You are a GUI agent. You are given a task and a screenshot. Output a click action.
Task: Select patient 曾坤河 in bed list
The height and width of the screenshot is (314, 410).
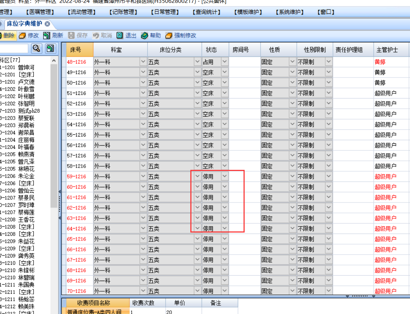(x=17, y=67)
